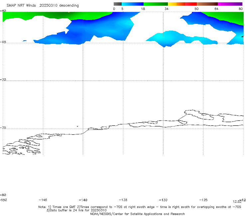Click the latitude label '-75'
Screen dimensions: 246x216
coord(3,128)
